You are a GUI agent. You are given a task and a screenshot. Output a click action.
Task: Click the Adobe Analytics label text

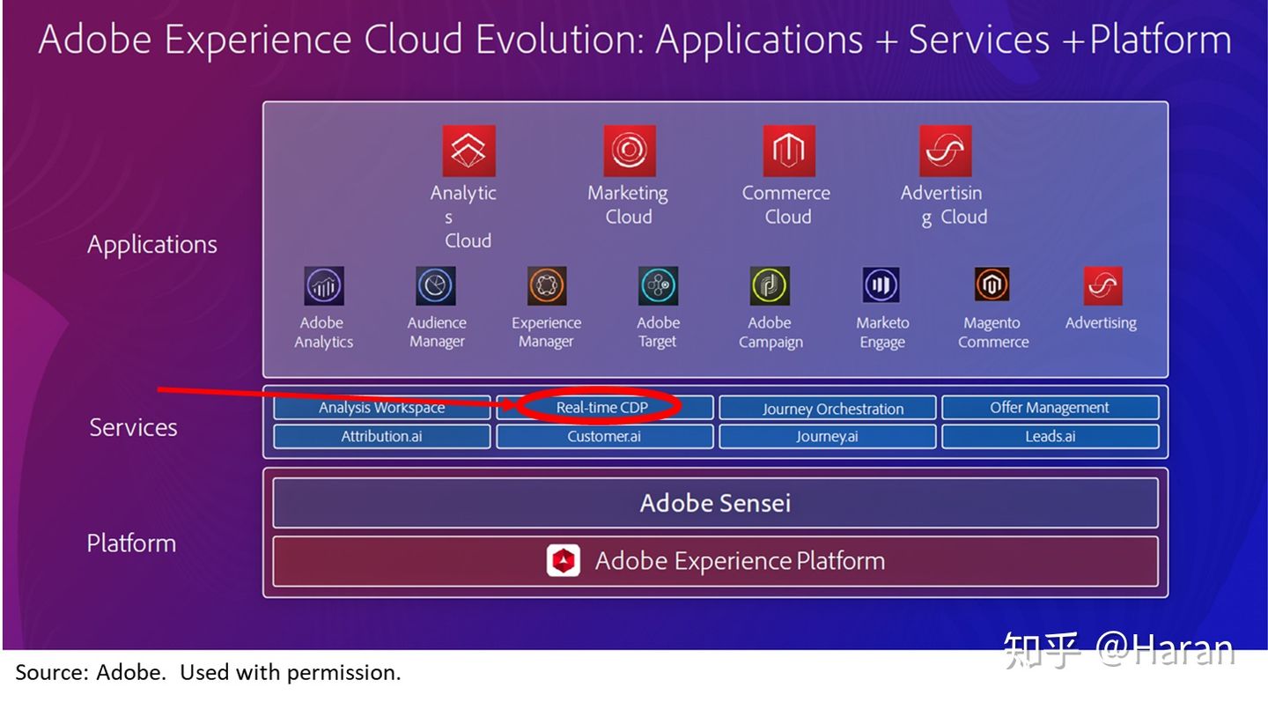coord(323,332)
